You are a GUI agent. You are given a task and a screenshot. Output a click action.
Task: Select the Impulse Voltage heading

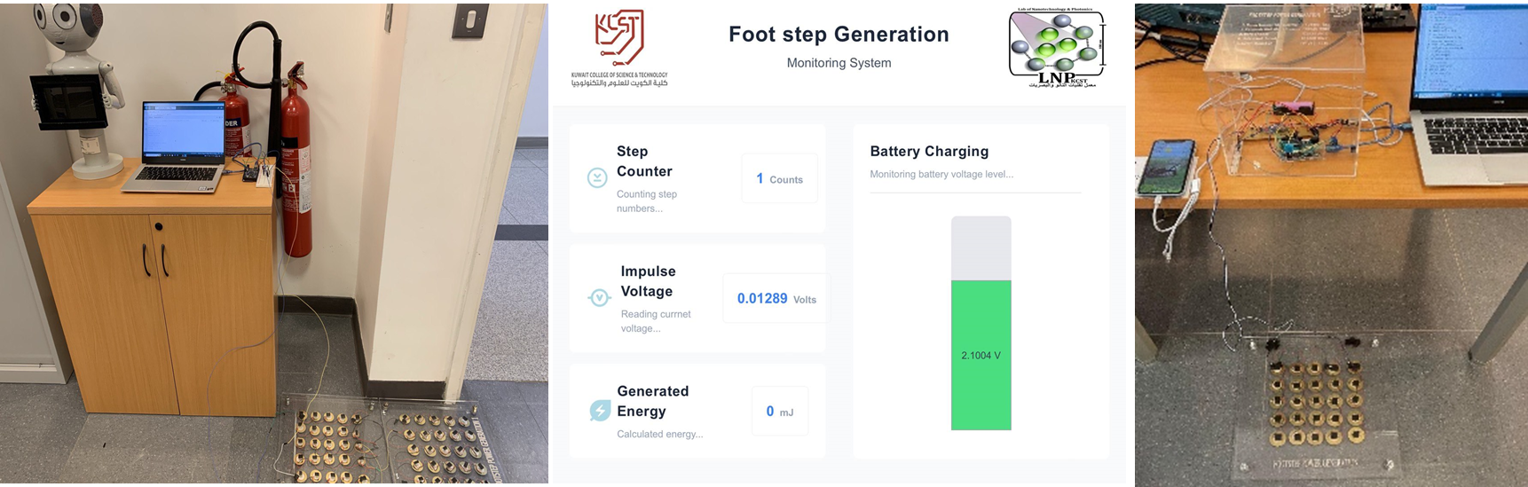648,281
